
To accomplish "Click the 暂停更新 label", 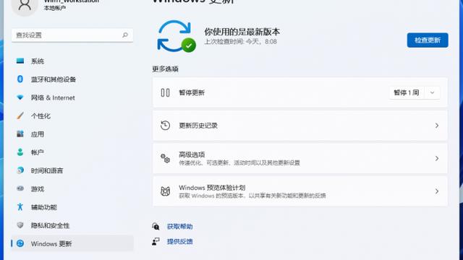I will tap(192, 93).
